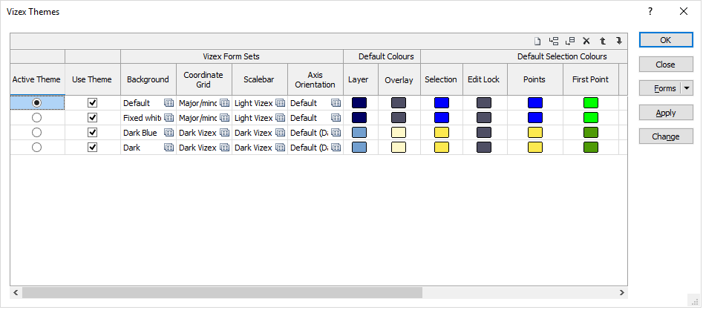Open form picker icon beside Fixed white Background
The width and height of the screenshot is (703, 310).
pos(169,118)
